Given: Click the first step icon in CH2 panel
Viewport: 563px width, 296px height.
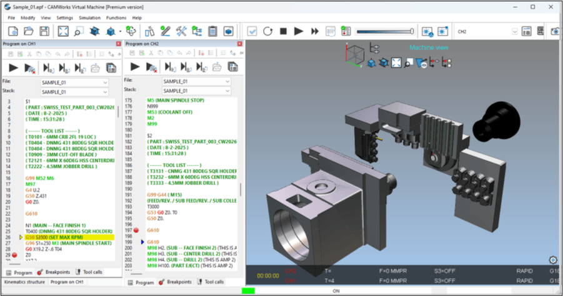Looking at the screenshot, I should tap(170, 67).
